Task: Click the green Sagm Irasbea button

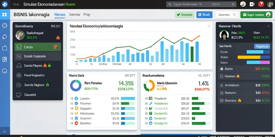Action: coord(256,15)
